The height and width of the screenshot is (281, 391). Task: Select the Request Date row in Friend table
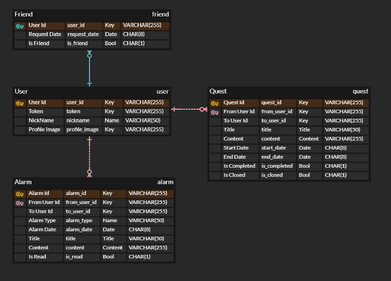[92, 34]
